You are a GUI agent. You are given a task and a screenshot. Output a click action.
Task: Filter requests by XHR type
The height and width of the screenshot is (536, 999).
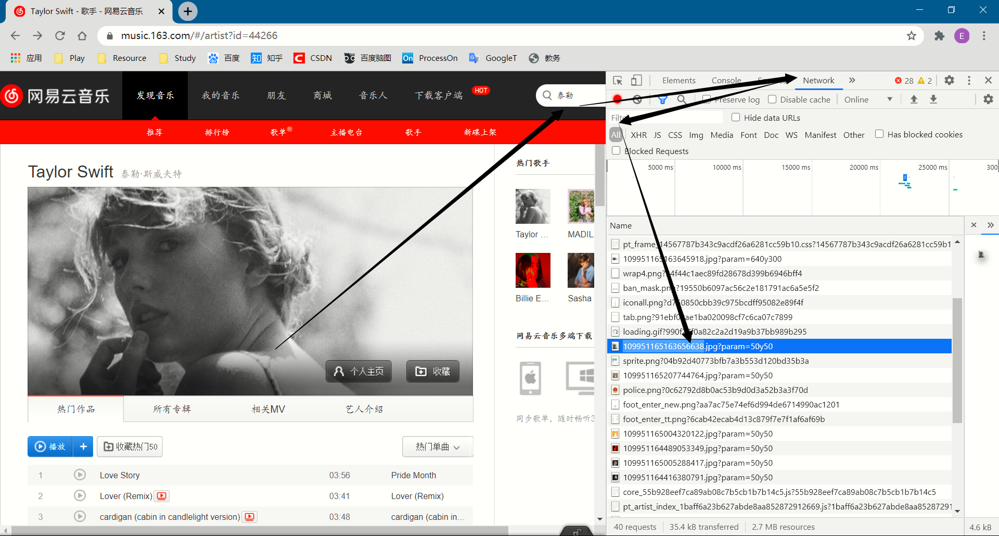pyautogui.click(x=639, y=135)
